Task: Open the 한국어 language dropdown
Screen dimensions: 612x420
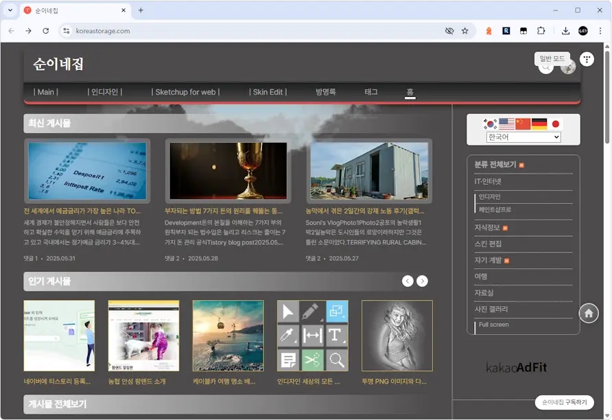Action: point(523,137)
